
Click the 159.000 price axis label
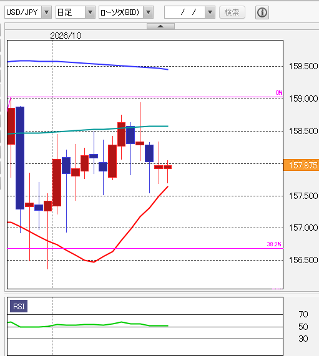click(x=303, y=99)
